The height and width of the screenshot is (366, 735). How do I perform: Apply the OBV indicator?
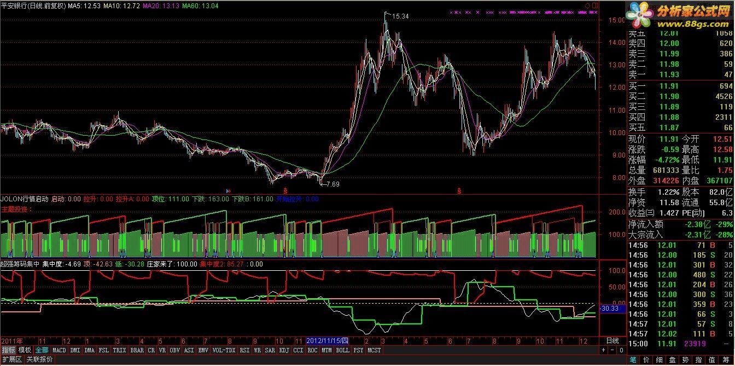175,350
